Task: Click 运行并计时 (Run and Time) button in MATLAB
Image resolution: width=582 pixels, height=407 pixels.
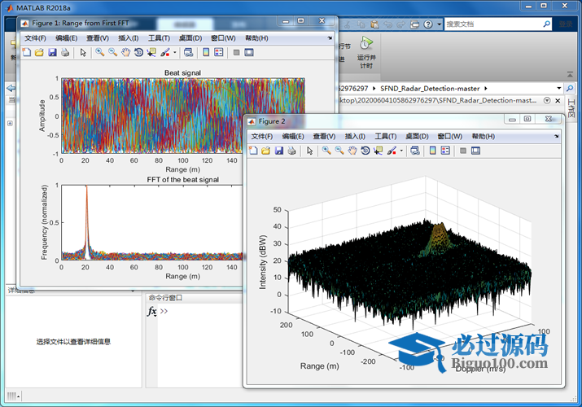Action: pyautogui.click(x=366, y=52)
